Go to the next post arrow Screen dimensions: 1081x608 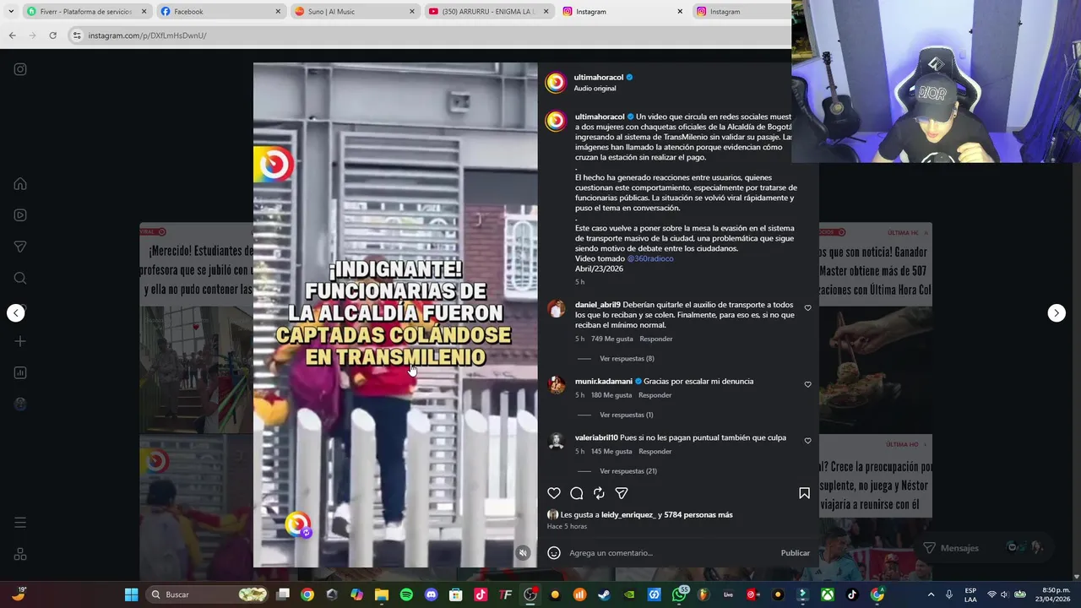[x=1057, y=313]
